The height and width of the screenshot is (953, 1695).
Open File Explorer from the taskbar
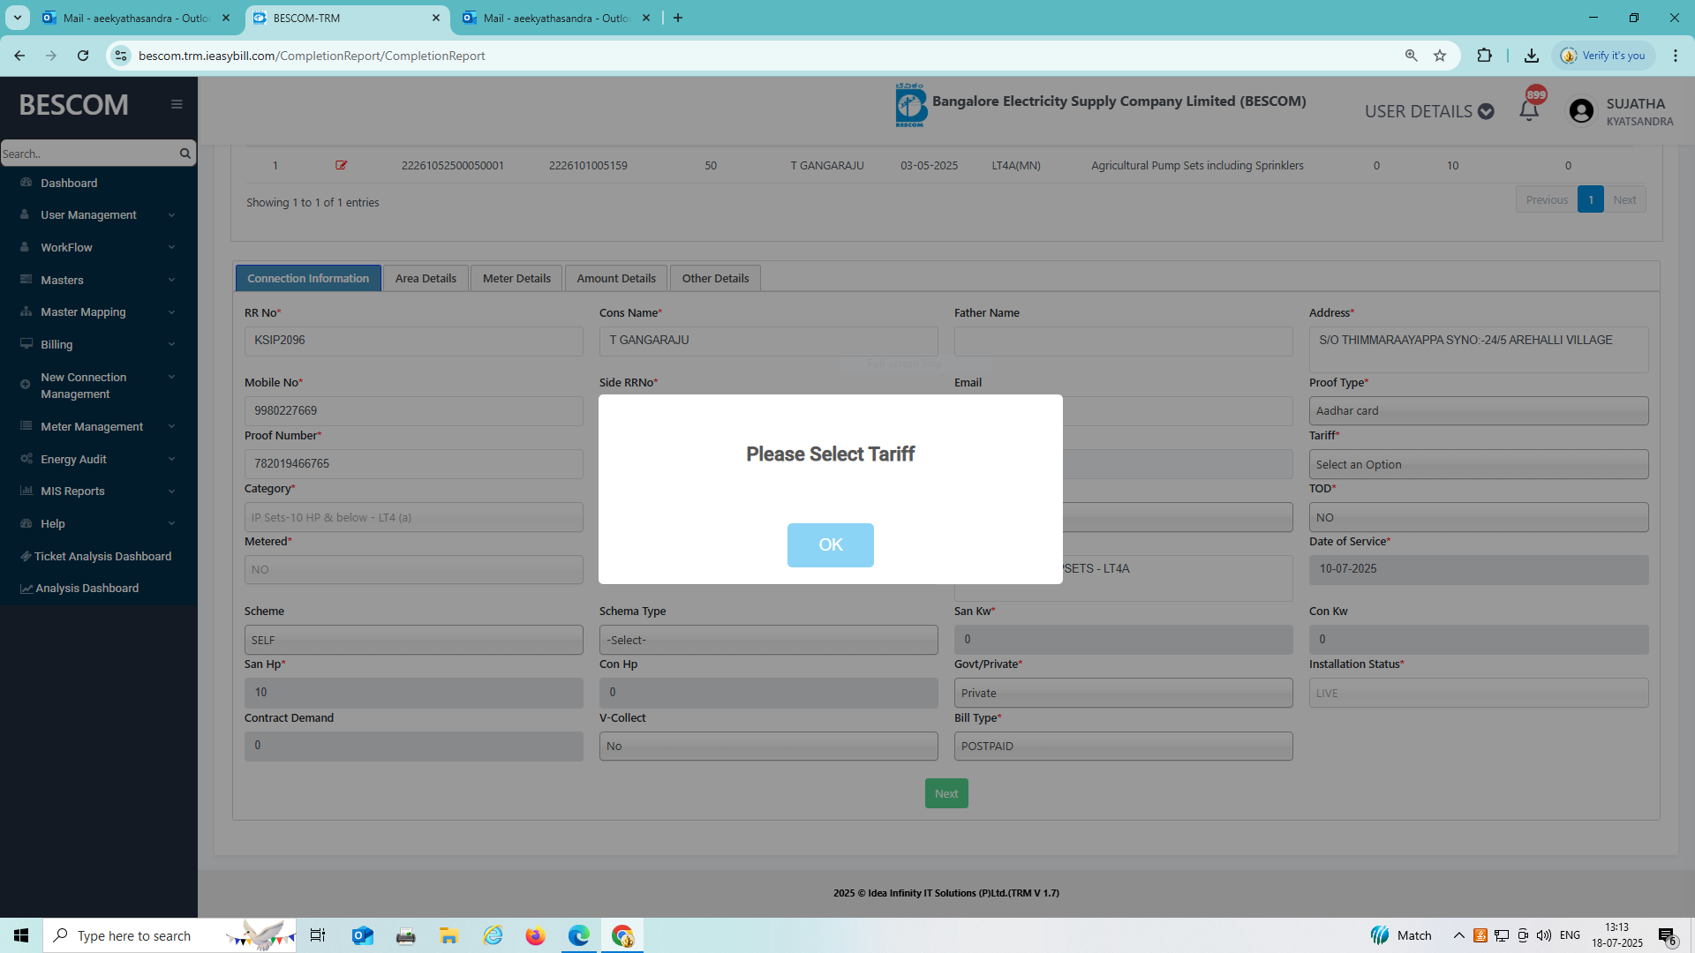(x=448, y=935)
